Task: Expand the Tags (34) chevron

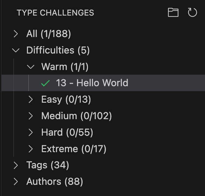Action: pyautogui.click(x=16, y=165)
